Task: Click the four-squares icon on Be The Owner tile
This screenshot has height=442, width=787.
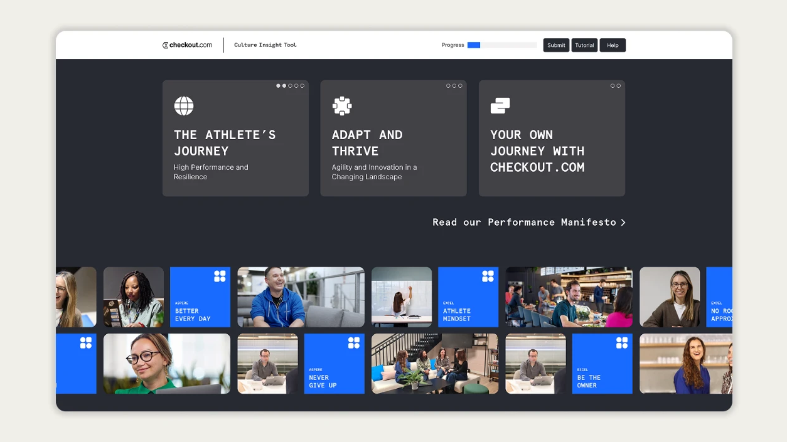Action: click(622, 343)
